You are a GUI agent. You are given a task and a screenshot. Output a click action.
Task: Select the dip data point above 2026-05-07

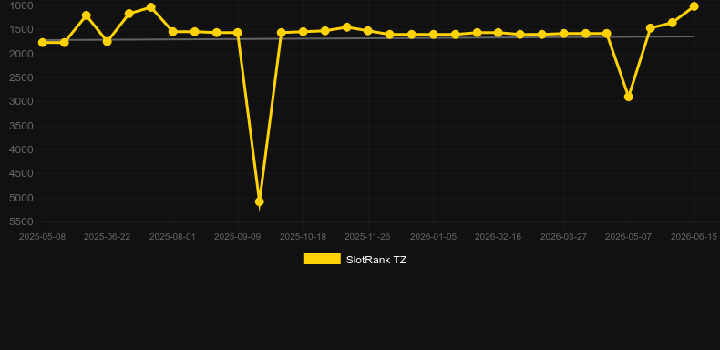[629, 97]
